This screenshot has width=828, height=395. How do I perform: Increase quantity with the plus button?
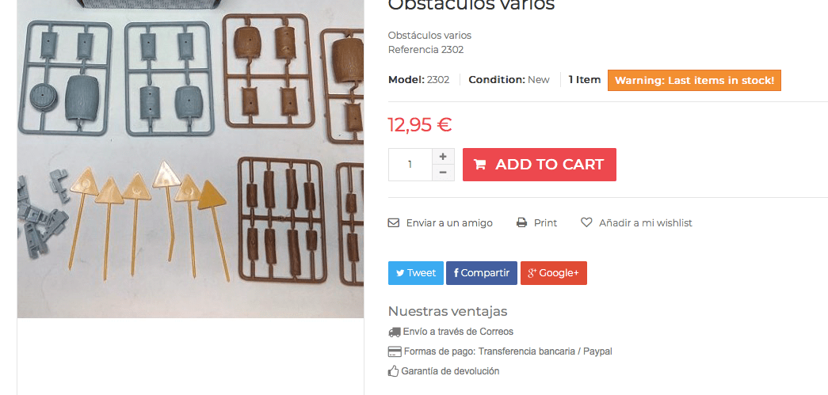pos(443,156)
